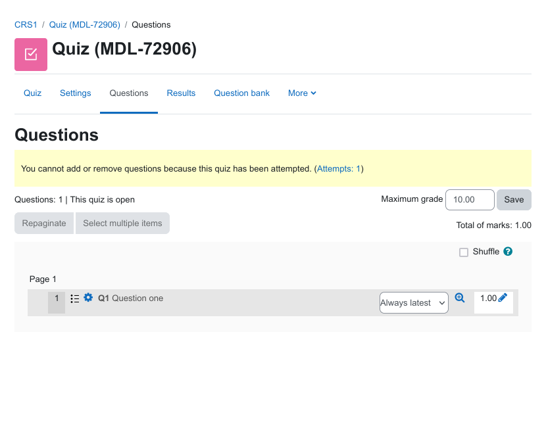This screenshot has height=447, width=546.
Task: Toggle the Shuffle checkbox
Action: click(x=464, y=252)
